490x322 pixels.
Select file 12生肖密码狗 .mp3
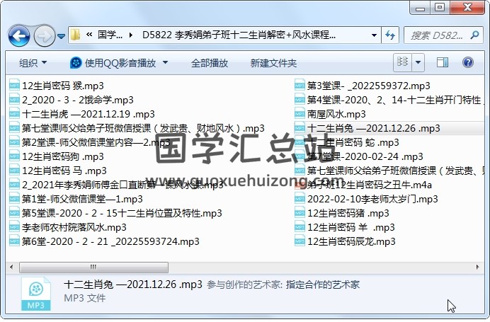pyautogui.click(x=63, y=156)
